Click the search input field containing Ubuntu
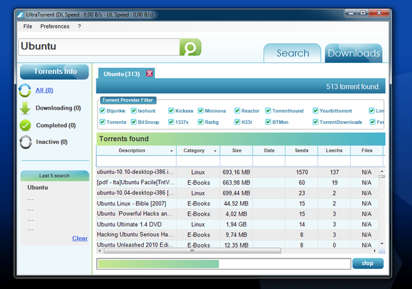412x289 pixels. pos(99,47)
